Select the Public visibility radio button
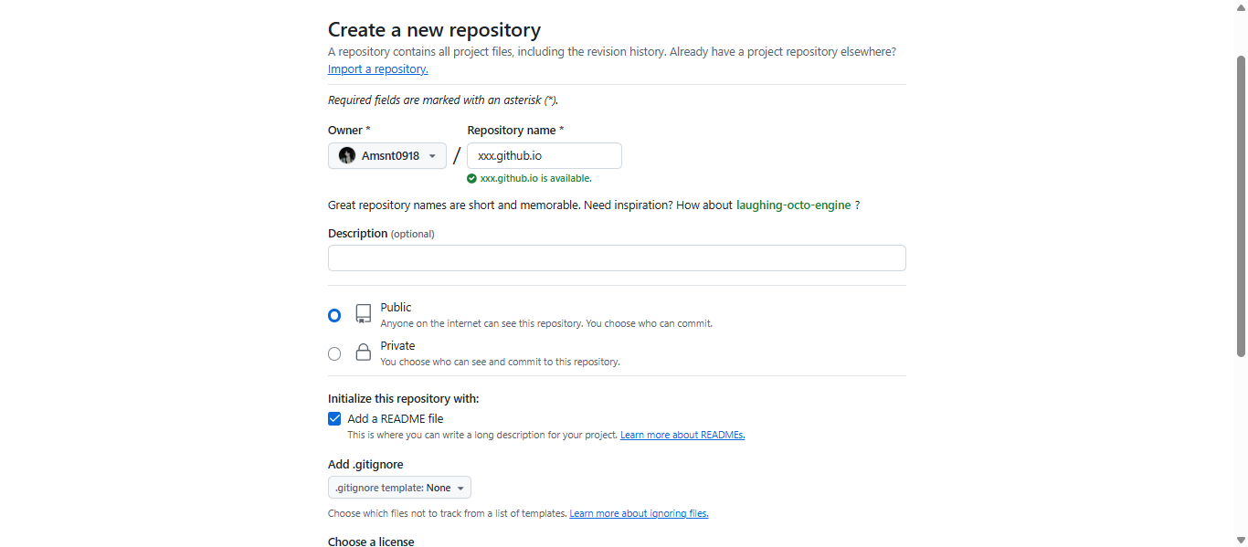Screen dimensions: 1248x547 pos(334,315)
